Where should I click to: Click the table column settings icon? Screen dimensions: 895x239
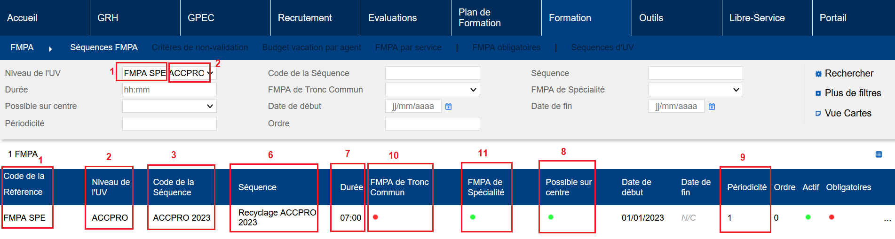tap(879, 154)
